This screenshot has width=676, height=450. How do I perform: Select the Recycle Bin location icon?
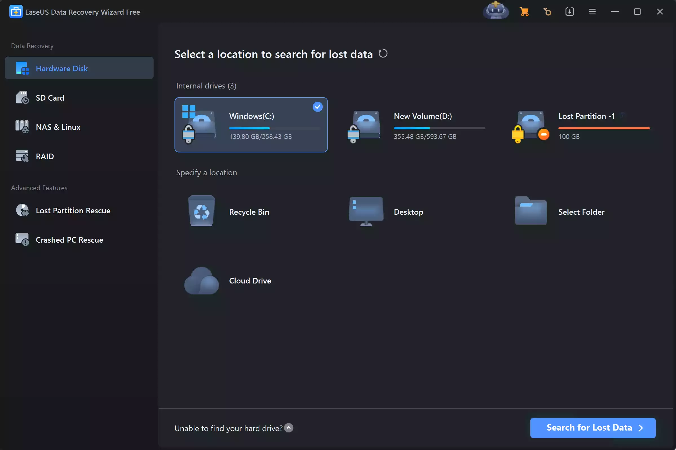[202, 211]
